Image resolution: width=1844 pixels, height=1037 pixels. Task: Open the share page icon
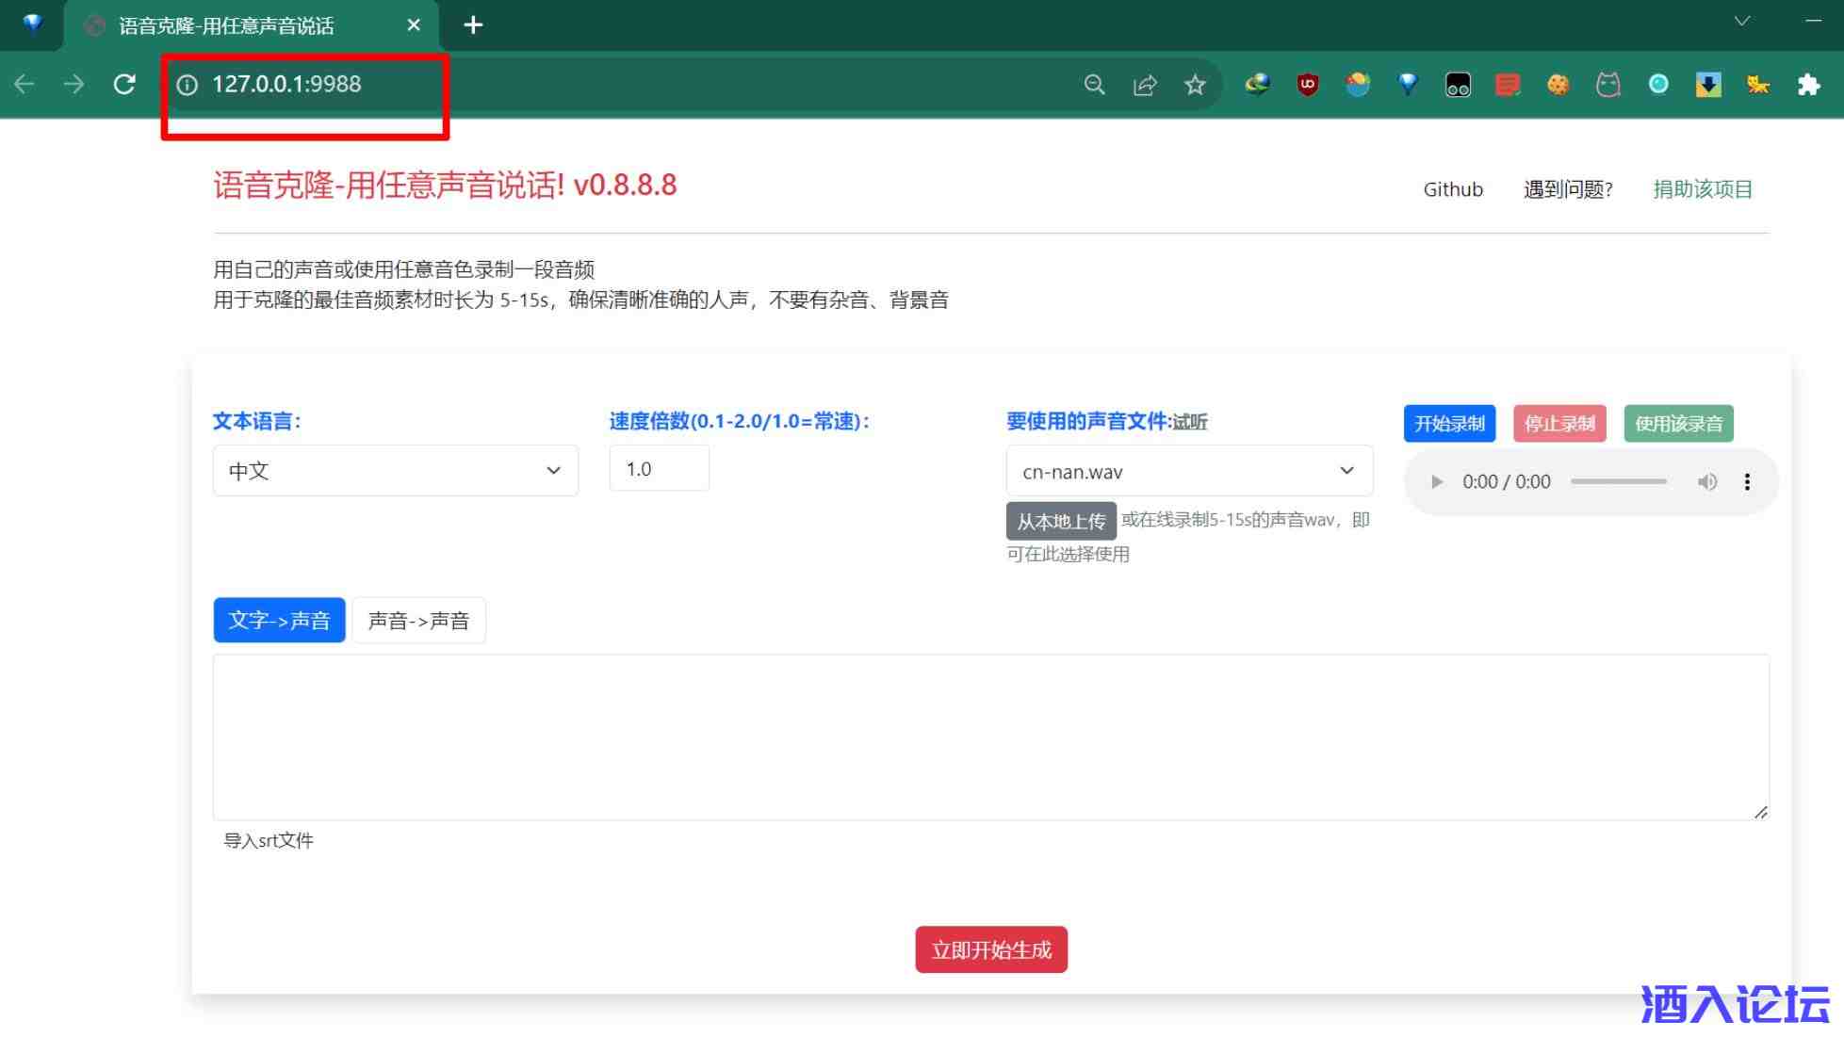coord(1144,85)
